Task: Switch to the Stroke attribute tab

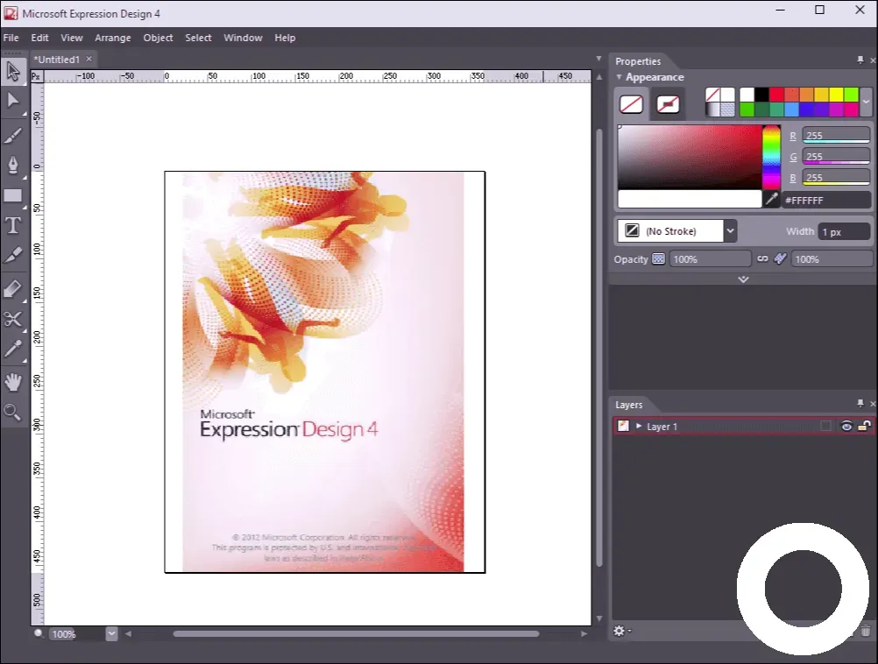Action: click(668, 104)
